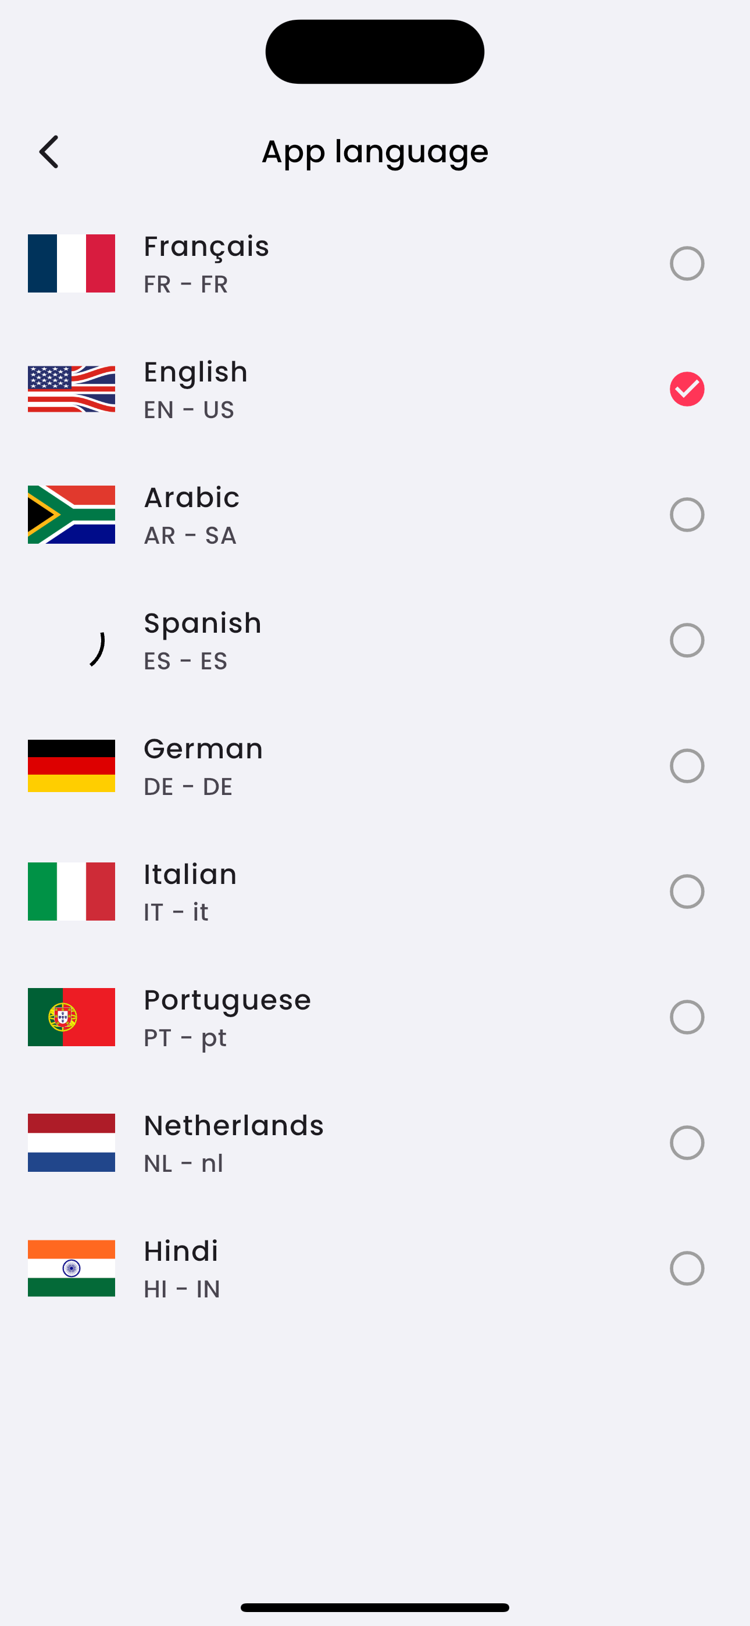Tap the Hindi India flag icon

(72, 1268)
